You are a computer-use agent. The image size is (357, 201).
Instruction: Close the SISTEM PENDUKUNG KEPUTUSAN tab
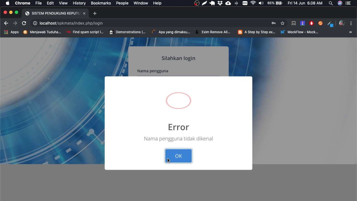coord(84,13)
